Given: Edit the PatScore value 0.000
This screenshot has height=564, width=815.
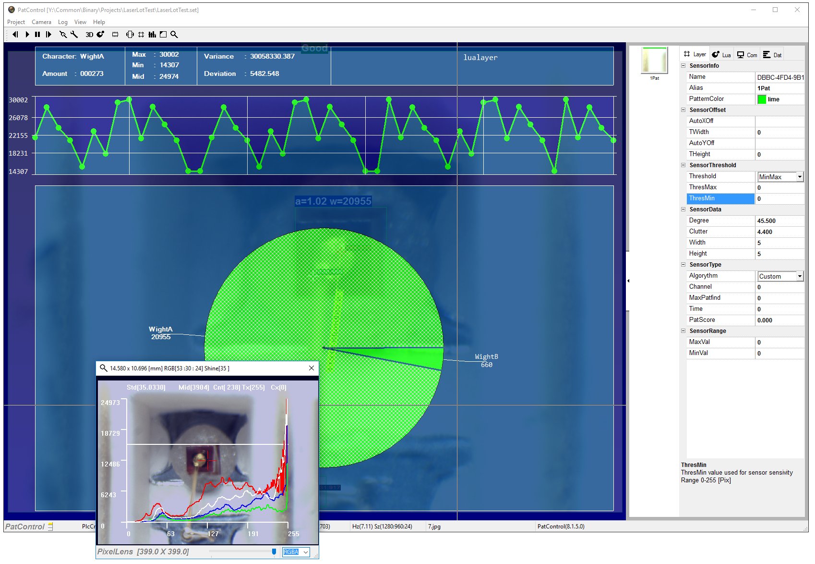Looking at the screenshot, I should point(779,320).
